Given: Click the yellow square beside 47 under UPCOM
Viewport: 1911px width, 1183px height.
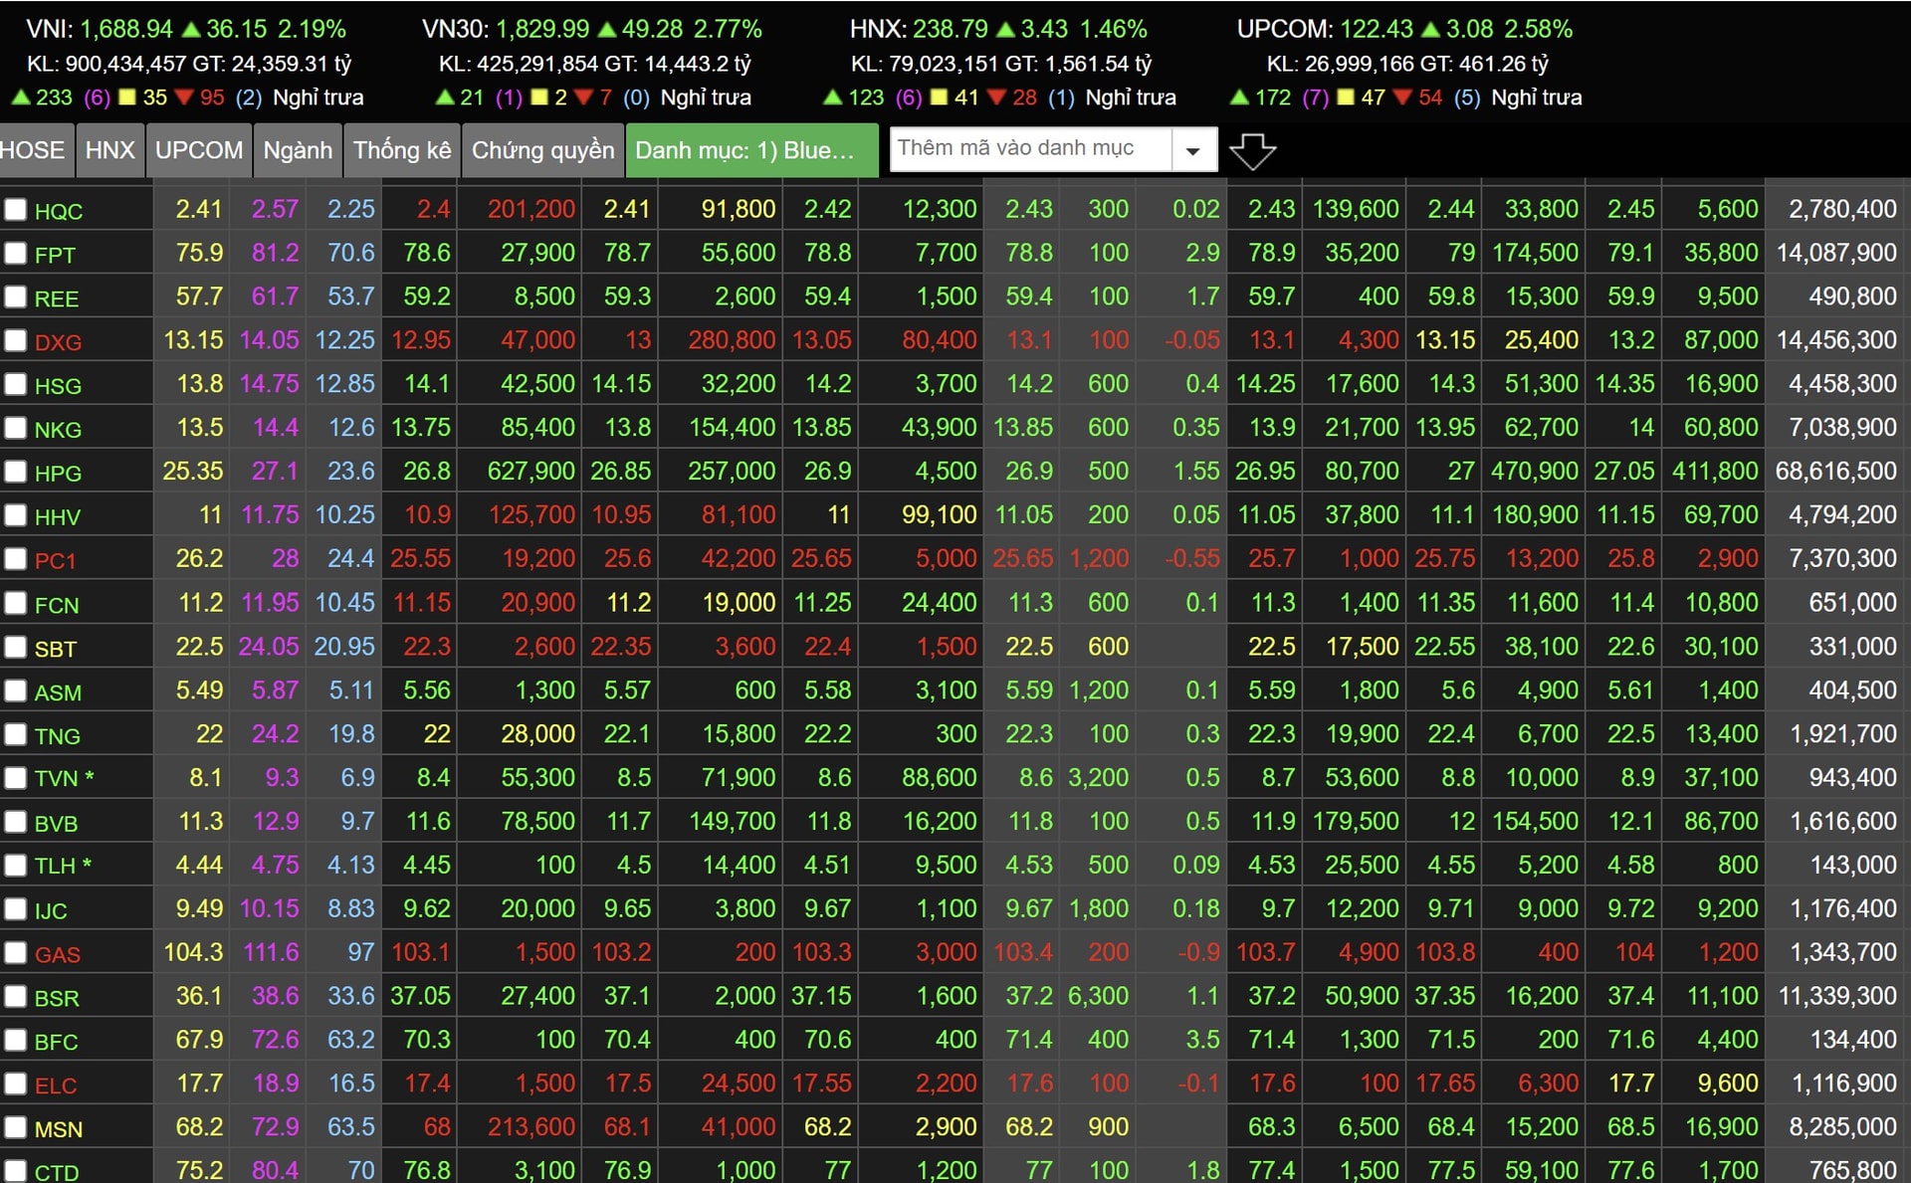Looking at the screenshot, I should click(1346, 98).
